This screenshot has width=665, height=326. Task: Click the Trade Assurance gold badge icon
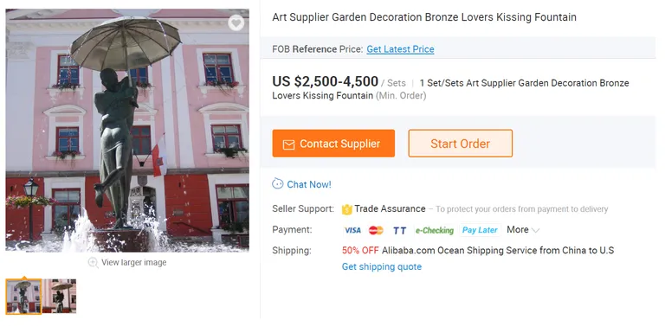pos(347,209)
